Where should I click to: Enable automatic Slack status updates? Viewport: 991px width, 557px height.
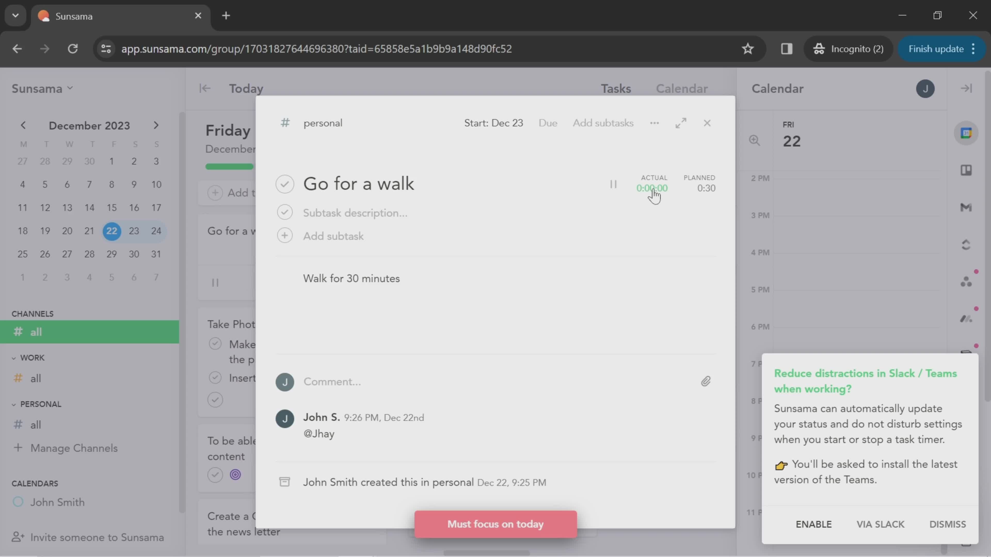tap(814, 524)
